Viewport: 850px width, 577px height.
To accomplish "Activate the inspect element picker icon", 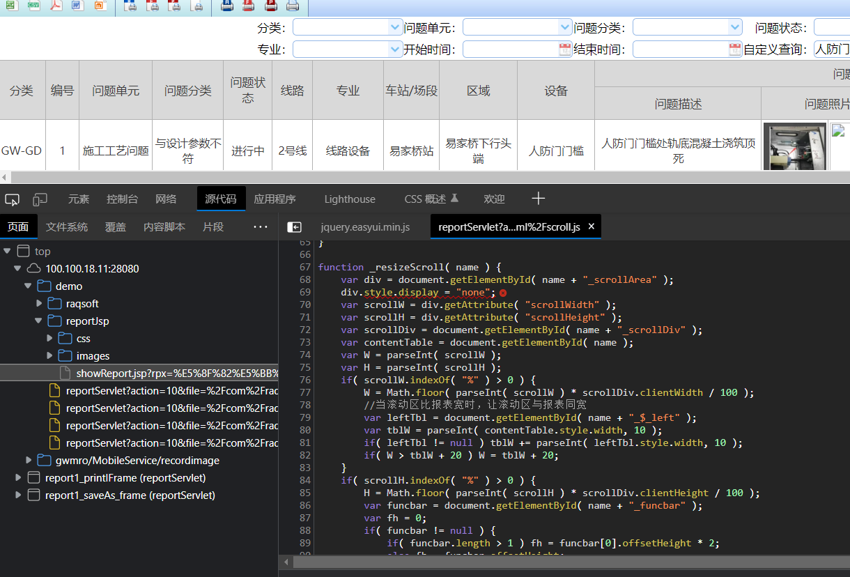I will tap(13, 199).
